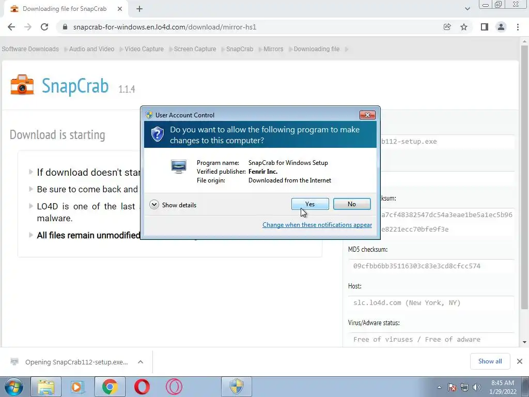The image size is (529, 397).
Task: Open Windows Start menu orb
Action: (x=13, y=387)
